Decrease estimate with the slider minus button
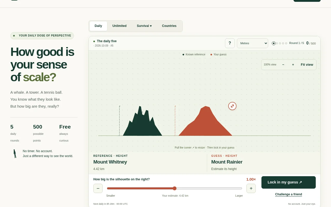Viewport: 331px width, 207px height. (x=98, y=188)
